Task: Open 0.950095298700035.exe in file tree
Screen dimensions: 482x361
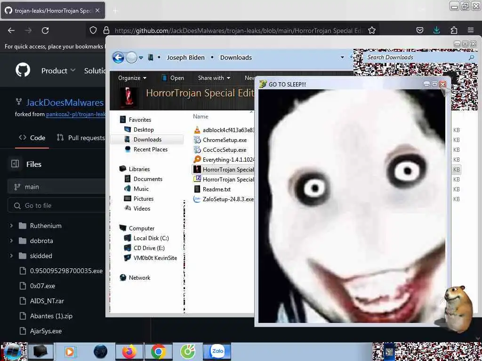Action: click(66, 271)
